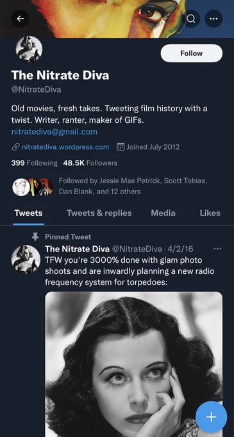This screenshot has width=234, height=437.
Task: Open the pinned tweet's black-and-white photo
Action: pos(134,364)
